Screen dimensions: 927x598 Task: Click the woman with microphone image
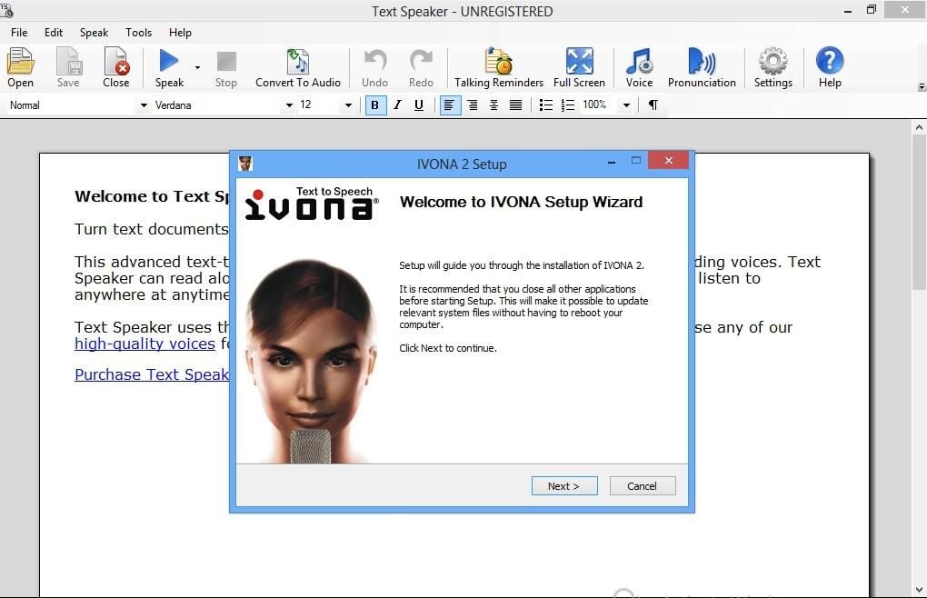tap(312, 362)
